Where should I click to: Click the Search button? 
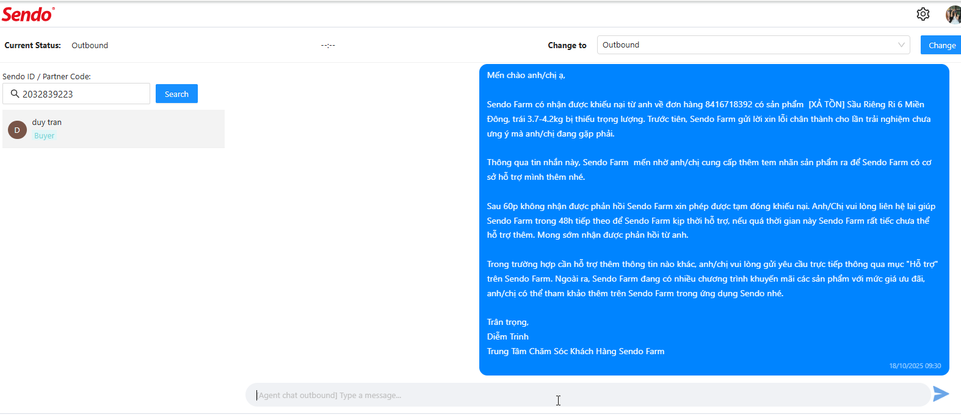176,94
